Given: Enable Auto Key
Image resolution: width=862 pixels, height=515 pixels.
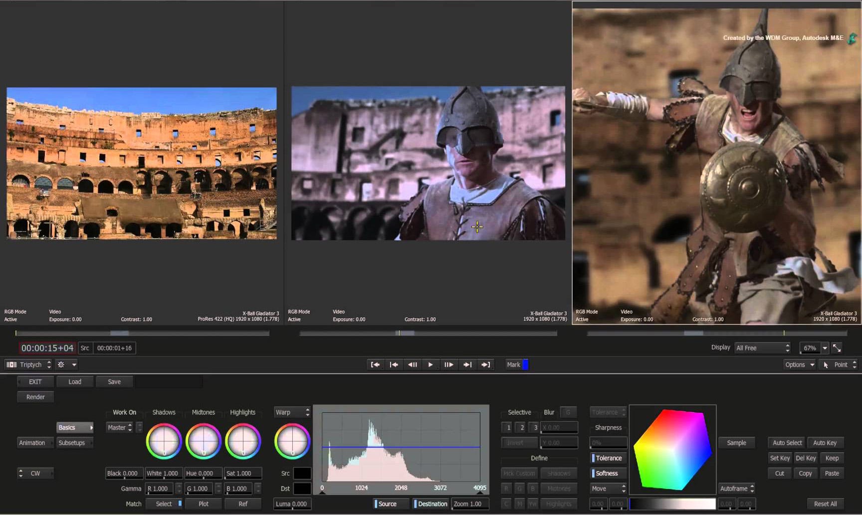Looking at the screenshot, I should tap(825, 443).
